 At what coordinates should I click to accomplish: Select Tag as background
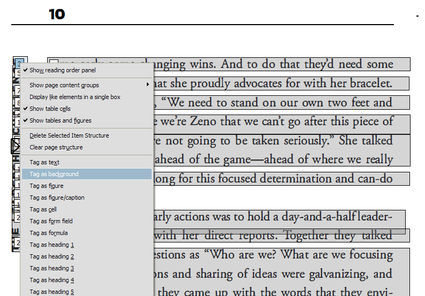pos(87,174)
